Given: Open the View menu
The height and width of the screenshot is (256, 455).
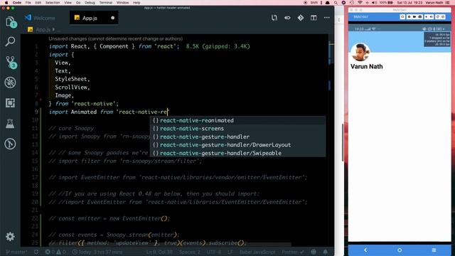Looking at the screenshot, I should pyautogui.click(x=68, y=2).
